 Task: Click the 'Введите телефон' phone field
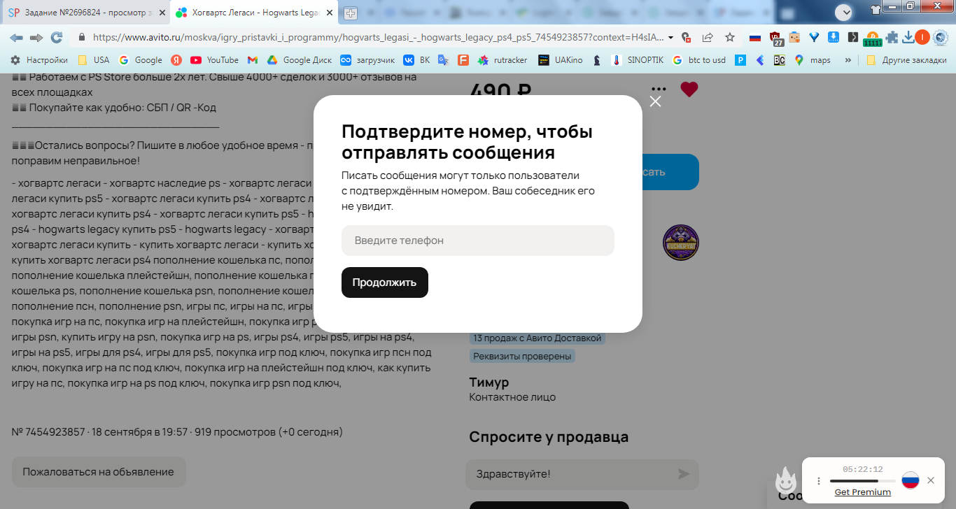pos(478,241)
